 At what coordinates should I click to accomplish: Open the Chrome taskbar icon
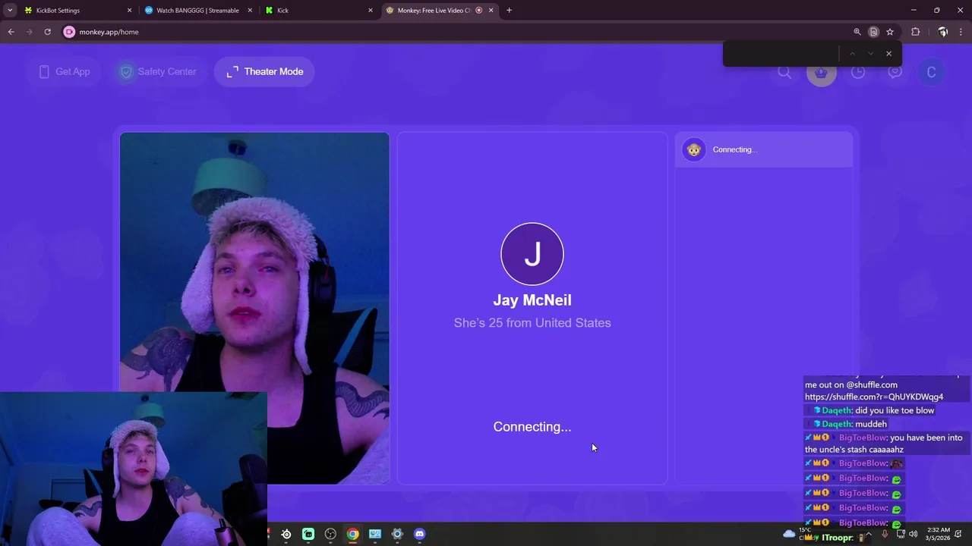pyautogui.click(x=353, y=534)
